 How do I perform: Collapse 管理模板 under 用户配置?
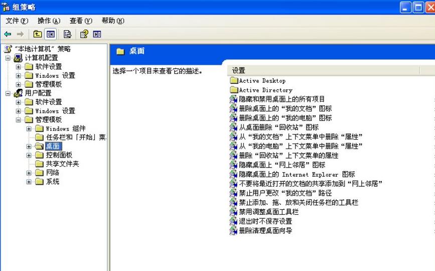click(x=19, y=119)
